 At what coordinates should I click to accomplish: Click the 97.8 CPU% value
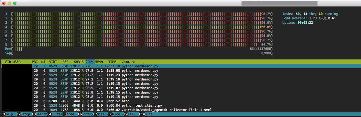coord(89,71)
